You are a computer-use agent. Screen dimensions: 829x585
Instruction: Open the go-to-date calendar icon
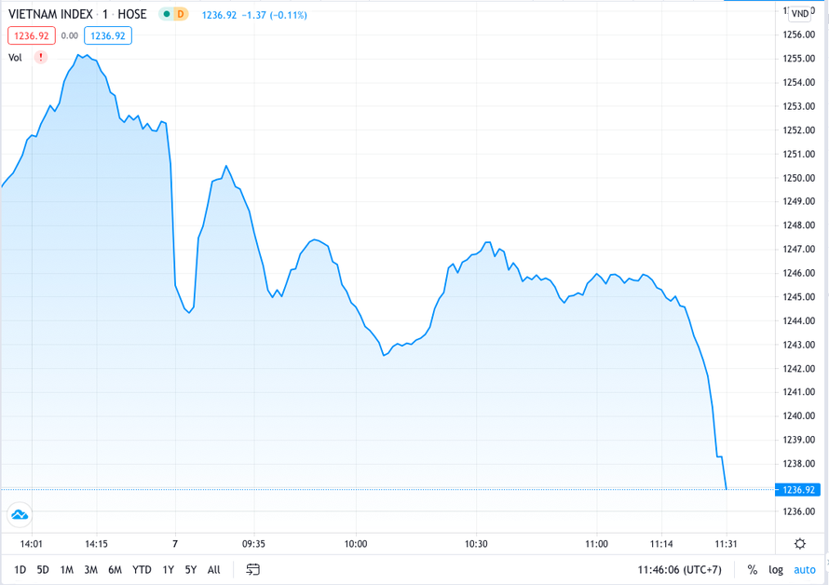click(252, 569)
